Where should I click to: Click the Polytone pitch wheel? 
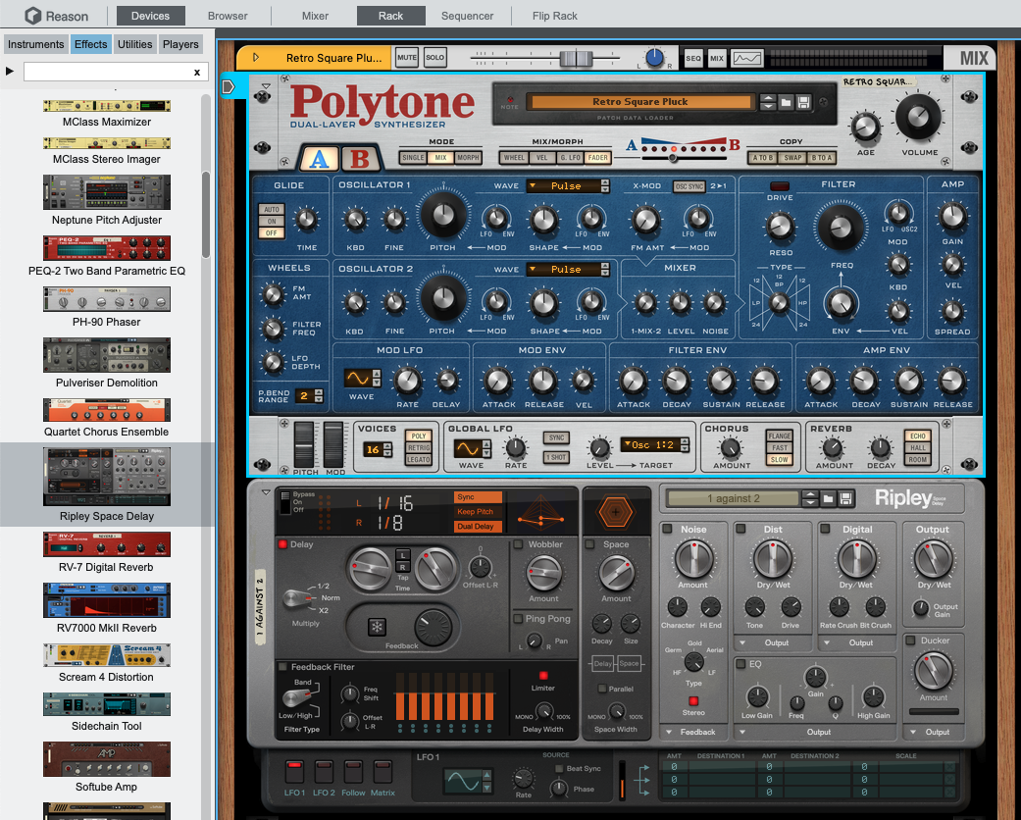(304, 443)
